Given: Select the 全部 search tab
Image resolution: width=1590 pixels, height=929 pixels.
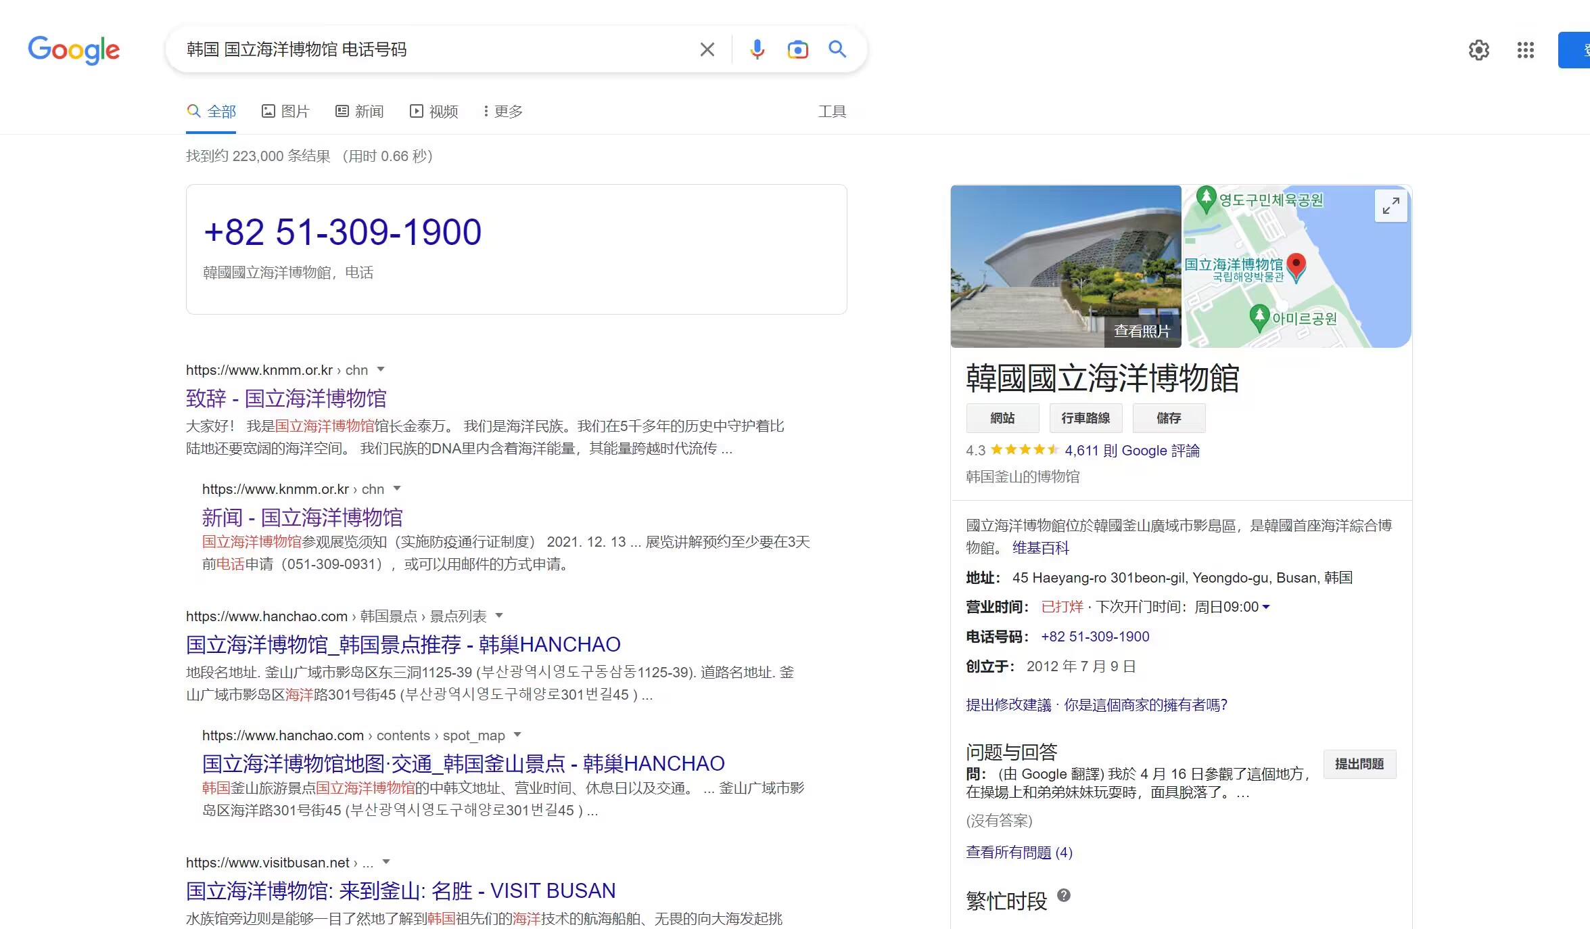Looking at the screenshot, I should point(212,112).
